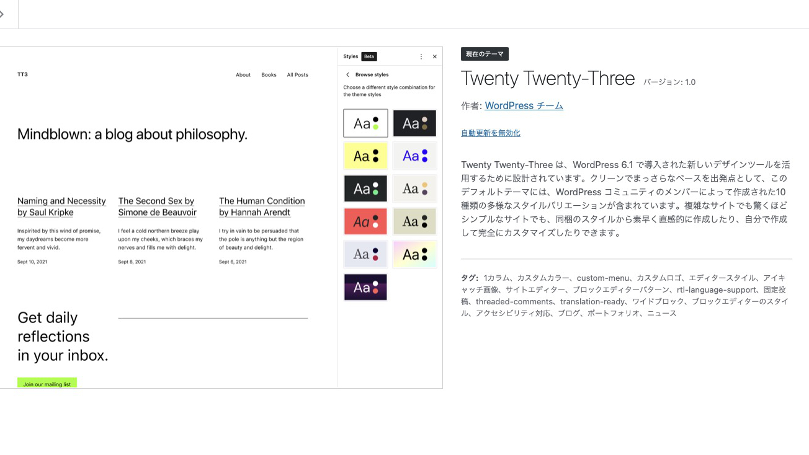Open the Naming and Necessity post link

(61, 205)
